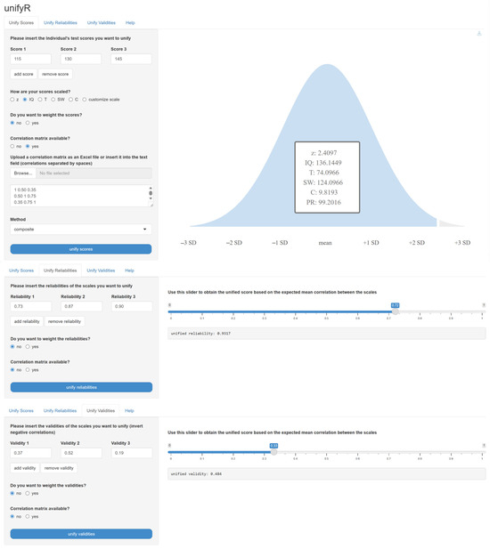Select yes for weighting the scores
This screenshot has width=490, height=549.
(x=28, y=123)
